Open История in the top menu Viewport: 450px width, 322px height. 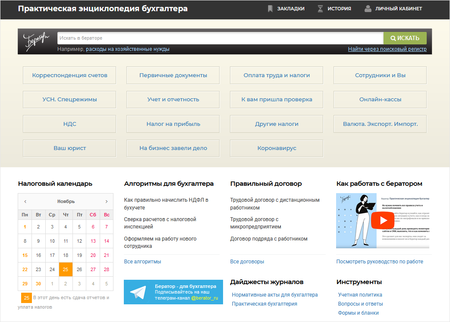pos(339,9)
